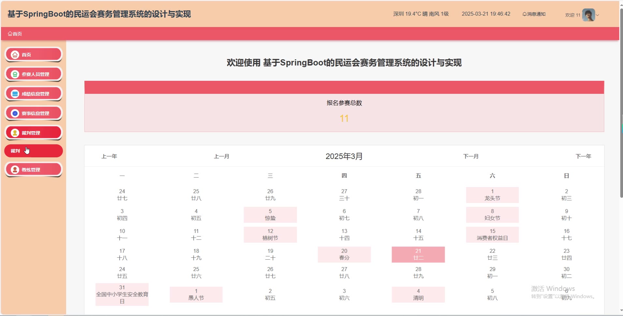Select calendar date 4 清明
This screenshot has height=316, width=623.
click(418, 294)
